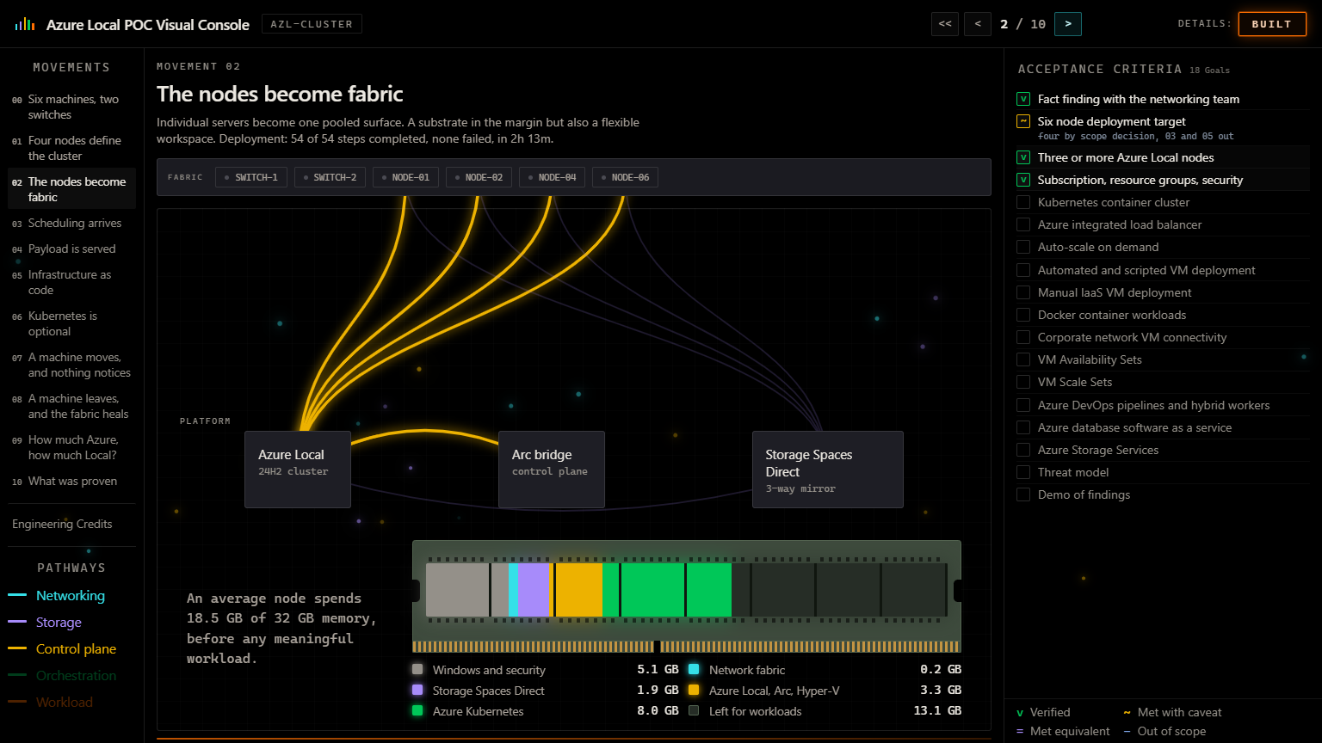
Task: Open movement 01 Four nodes define the cluster
Action: [x=71, y=148]
